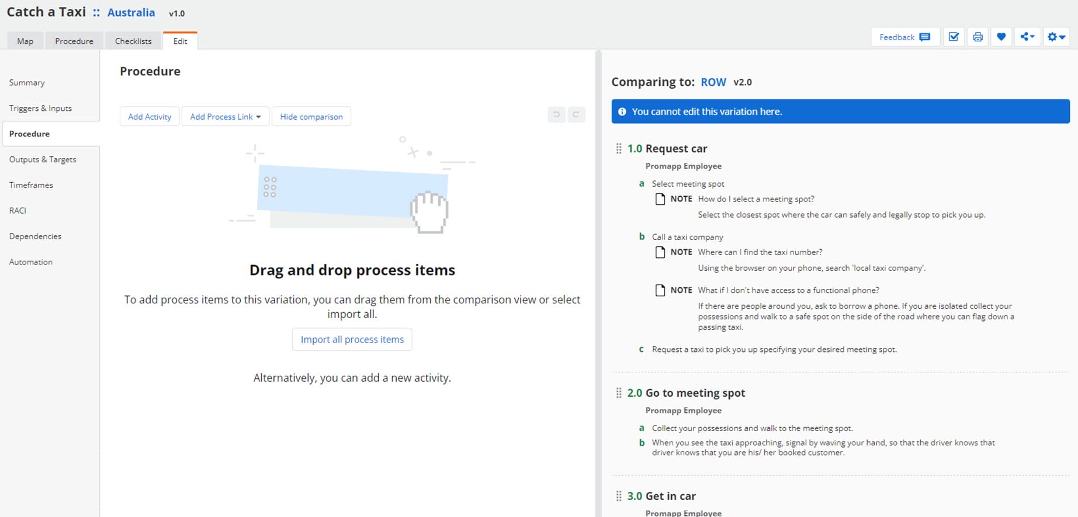Expand the settings gear dropdown
Image resolution: width=1078 pixels, height=517 pixels.
(x=1056, y=37)
